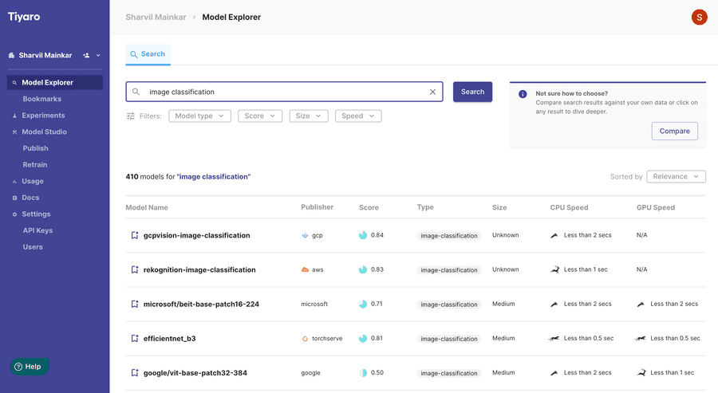Click the workspace home icon in sidebar
This screenshot has width=718, height=393.
(11, 55)
